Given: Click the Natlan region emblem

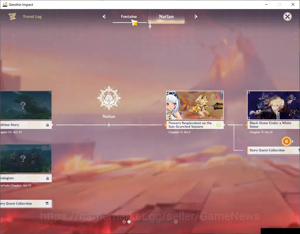Looking at the screenshot, I should pos(109,98).
